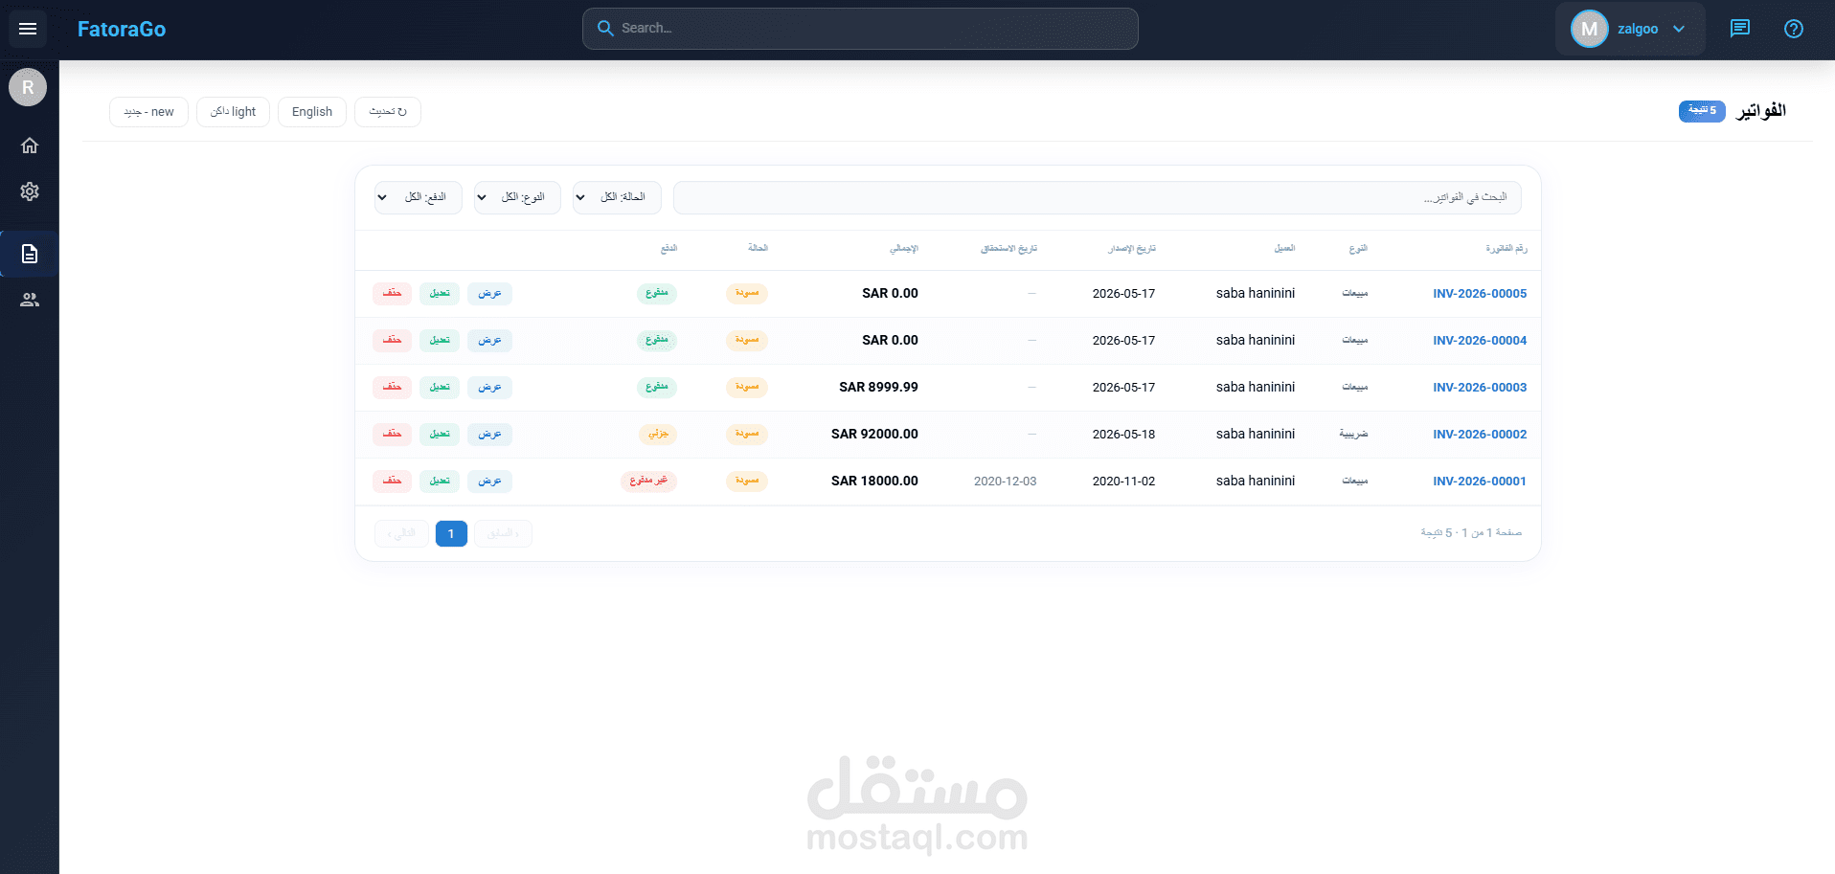Open the zalgoo user menu dropdown
This screenshot has width=1835, height=874.
(x=1630, y=29)
